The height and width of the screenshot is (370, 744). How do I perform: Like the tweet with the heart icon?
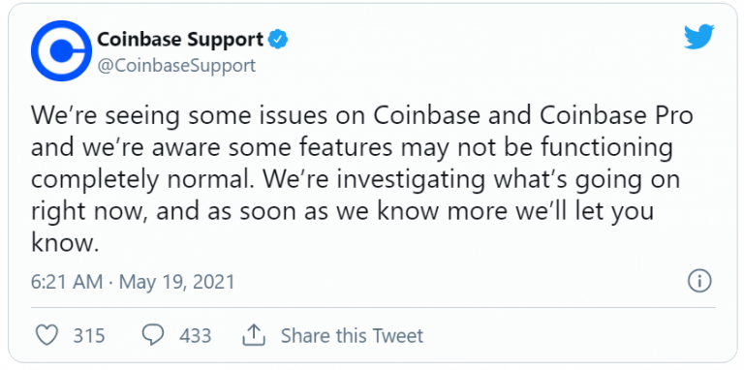pos(47,335)
